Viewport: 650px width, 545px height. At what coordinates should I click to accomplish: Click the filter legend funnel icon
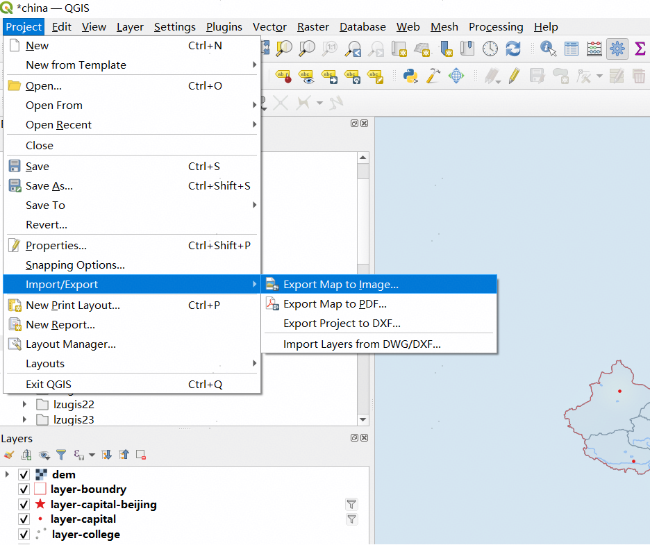tap(61, 455)
